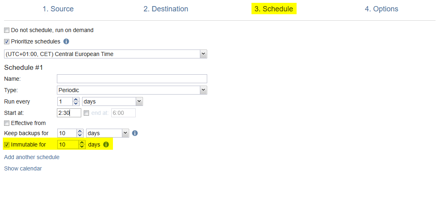Expand the Run every units dropdown

tap(139, 101)
